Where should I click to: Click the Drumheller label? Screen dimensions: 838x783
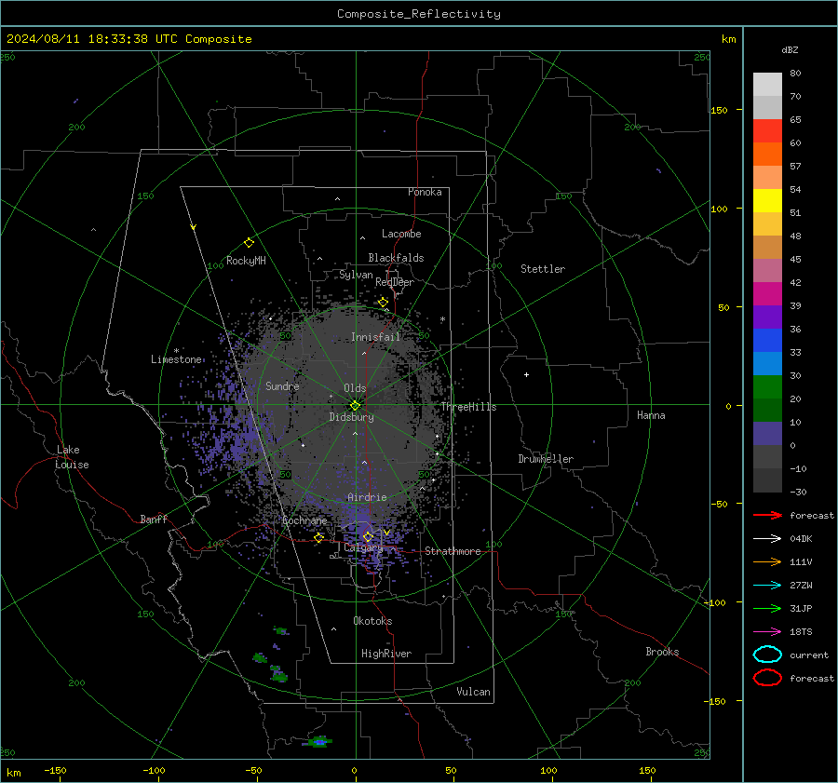click(x=546, y=459)
